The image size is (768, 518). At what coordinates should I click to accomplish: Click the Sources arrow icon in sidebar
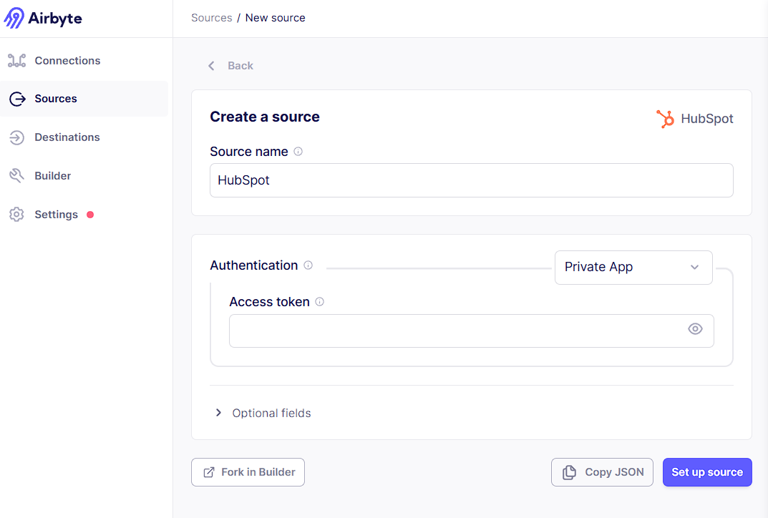(17, 99)
